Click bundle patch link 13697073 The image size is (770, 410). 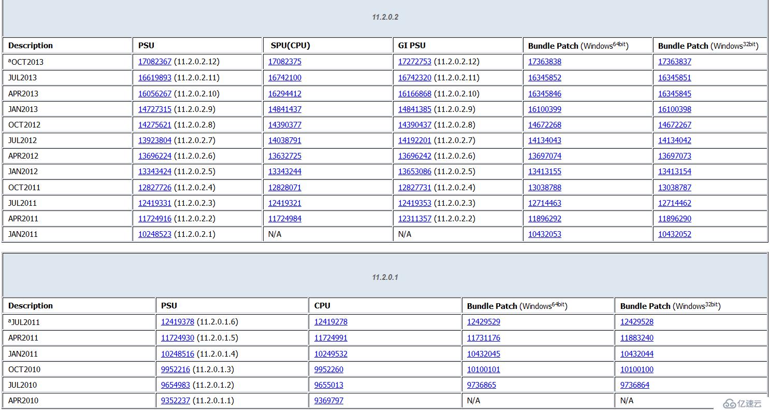point(675,156)
